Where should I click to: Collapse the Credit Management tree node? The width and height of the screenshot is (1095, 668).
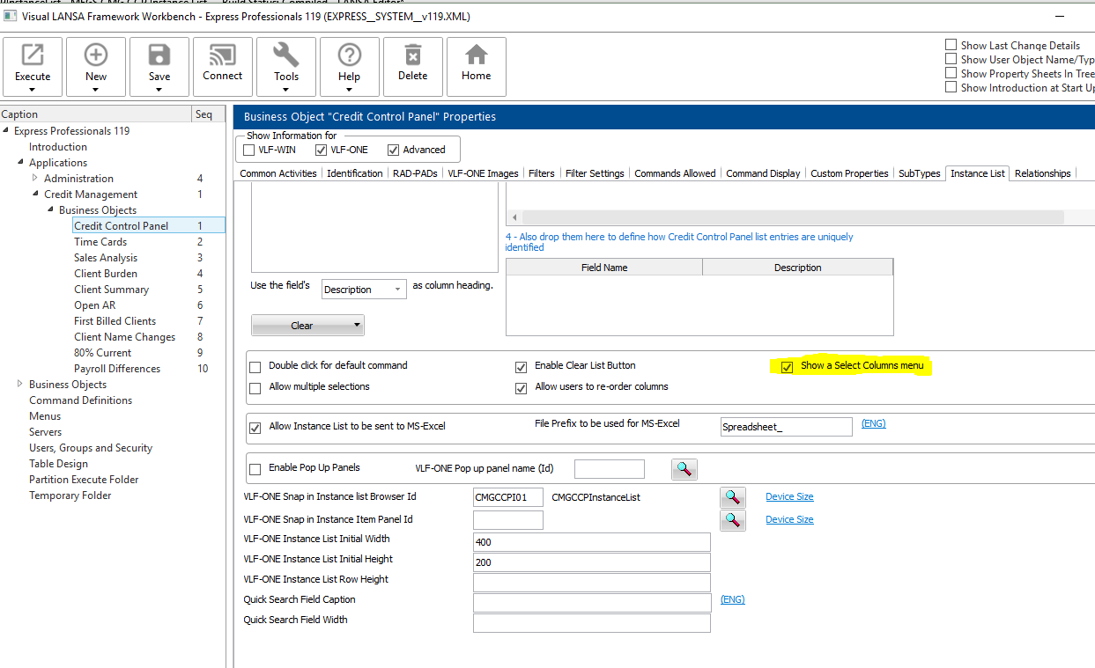tap(37, 195)
